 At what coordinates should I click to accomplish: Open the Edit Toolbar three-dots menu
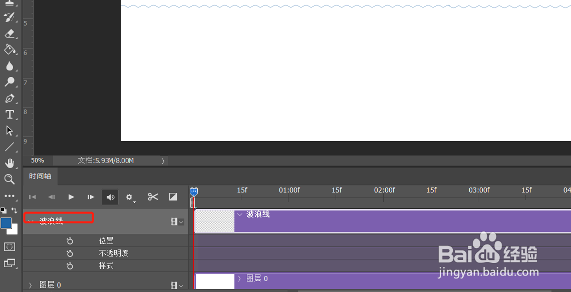pos(10,196)
